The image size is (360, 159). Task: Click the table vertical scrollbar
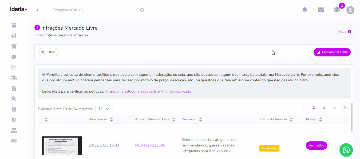click(352, 117)
